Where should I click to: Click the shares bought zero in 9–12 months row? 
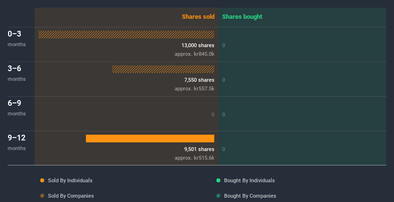tap(224, 150)
